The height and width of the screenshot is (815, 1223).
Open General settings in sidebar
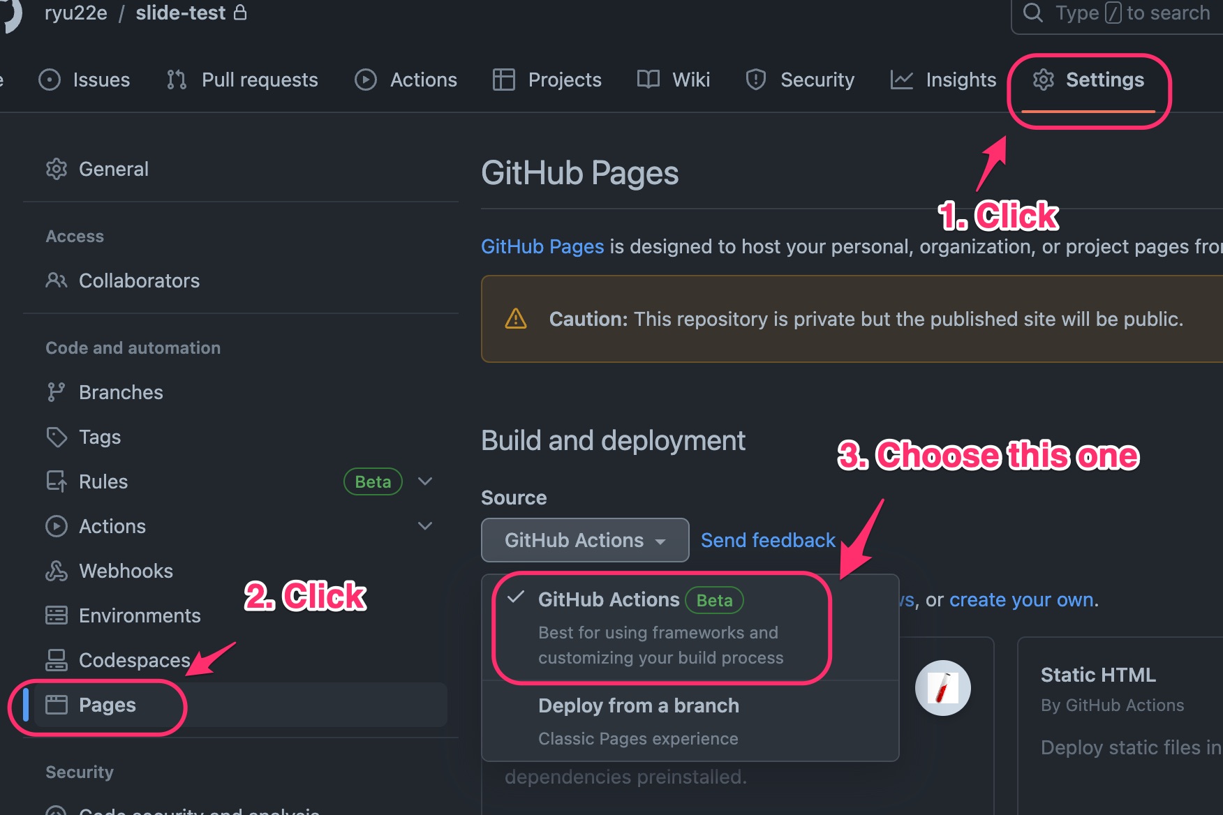pos(241,169)
